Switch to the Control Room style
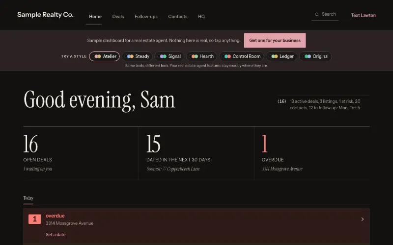The height and width of the screenshot is (245, 393). click(x=242, y=56)
